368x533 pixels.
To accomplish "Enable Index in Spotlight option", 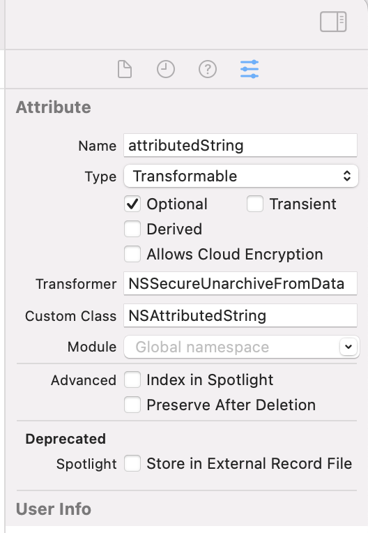I will point(132,380).
